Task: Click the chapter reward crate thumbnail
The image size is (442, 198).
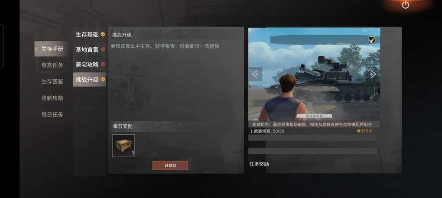Action: click(x=123, y=145)
